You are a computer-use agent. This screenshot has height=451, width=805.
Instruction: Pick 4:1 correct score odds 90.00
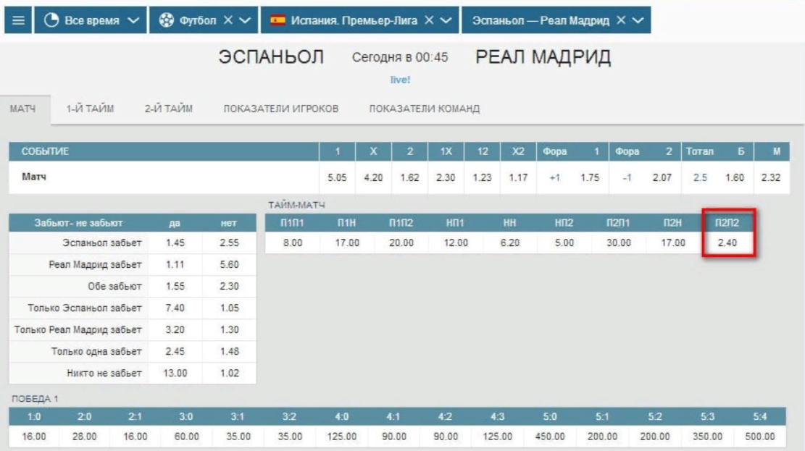(393, 437)
